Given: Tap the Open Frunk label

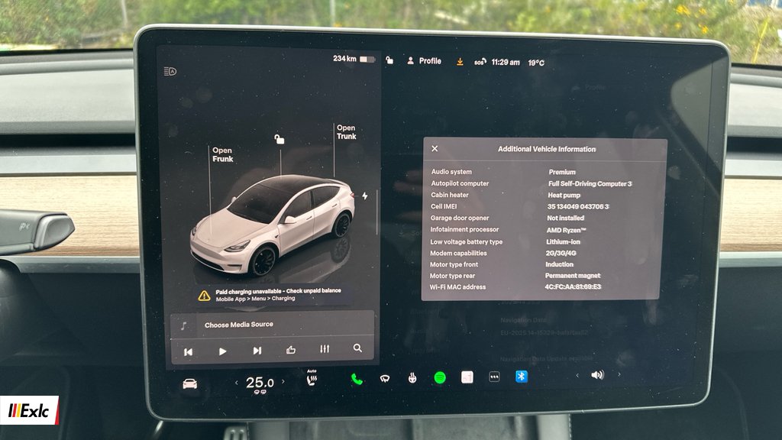Looking at the screenshot, I should [x=222, y=154].
